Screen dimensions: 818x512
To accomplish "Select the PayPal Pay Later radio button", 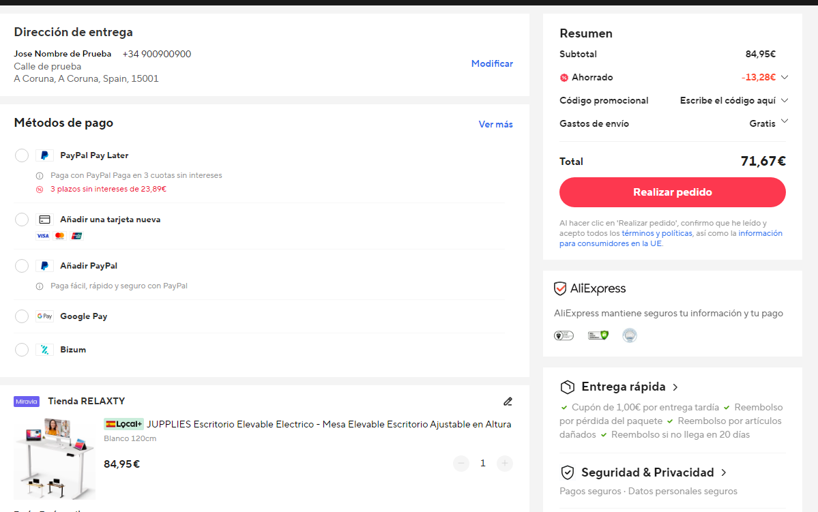I will (x=21, y=155).
